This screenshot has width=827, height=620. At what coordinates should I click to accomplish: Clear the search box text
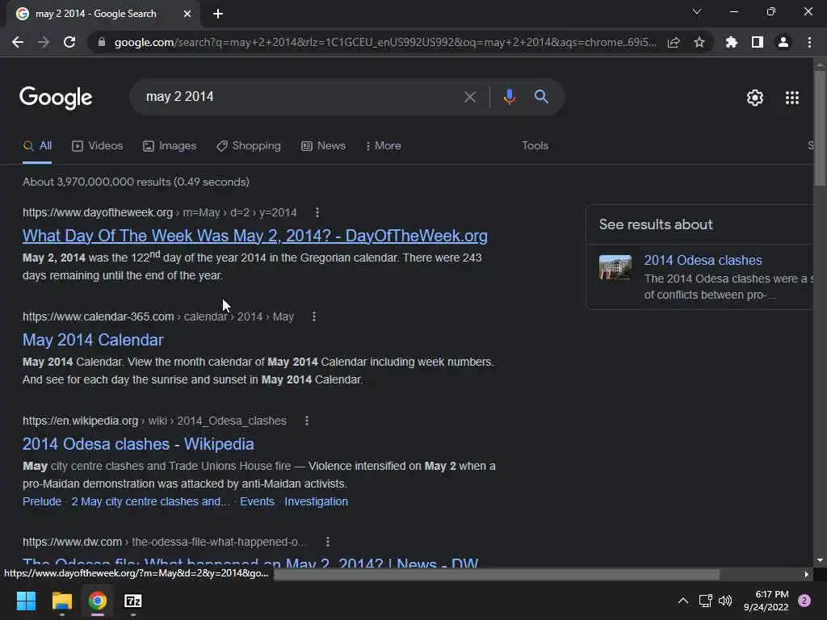pos(469,97)
